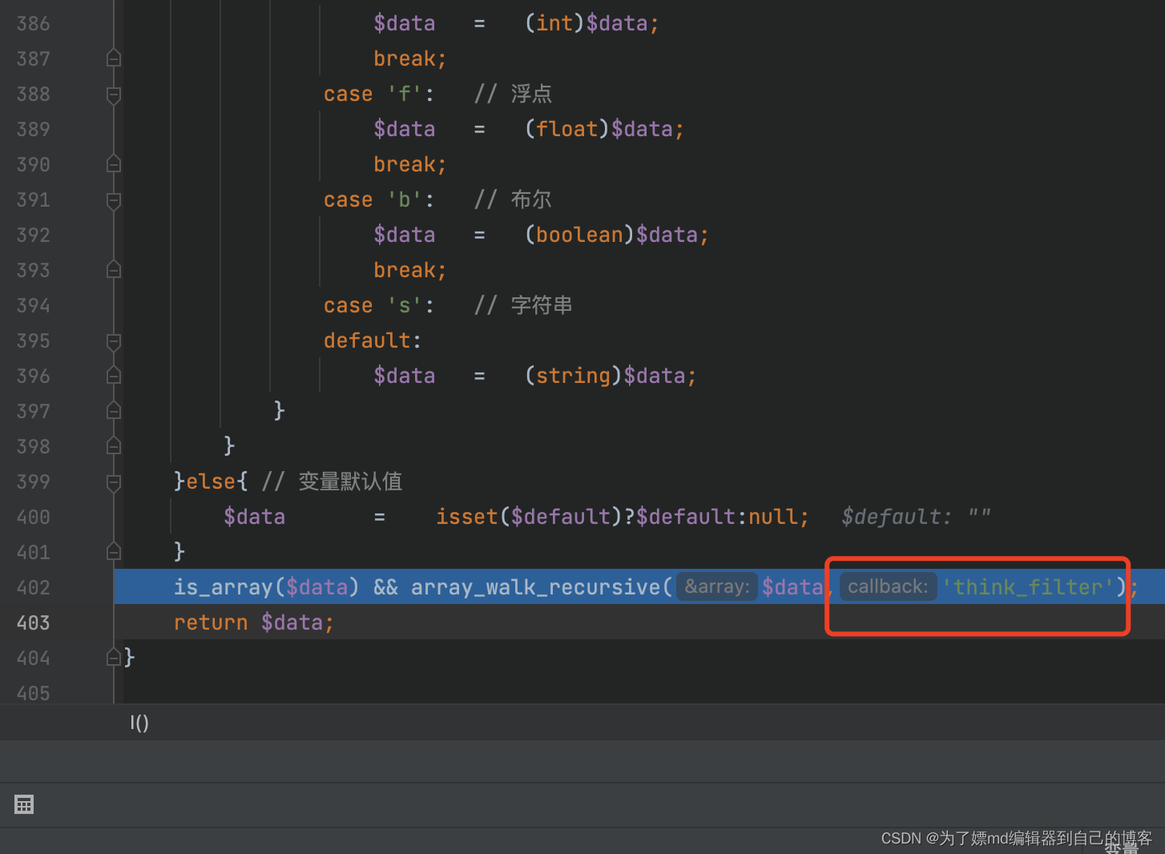Click the &array: parameter hint

click(x=717, y=586)
